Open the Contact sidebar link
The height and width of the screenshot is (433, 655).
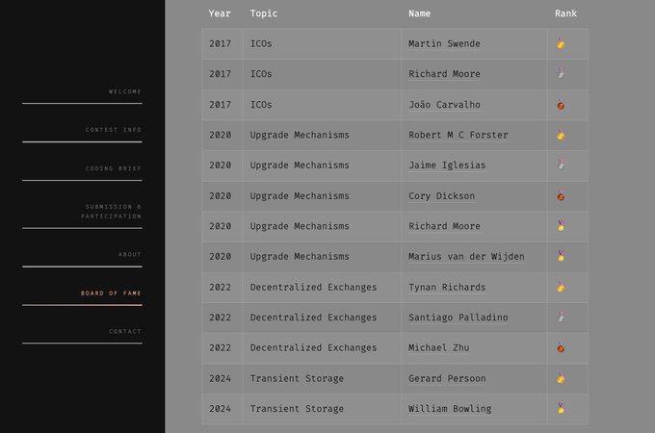coord(125,331)
